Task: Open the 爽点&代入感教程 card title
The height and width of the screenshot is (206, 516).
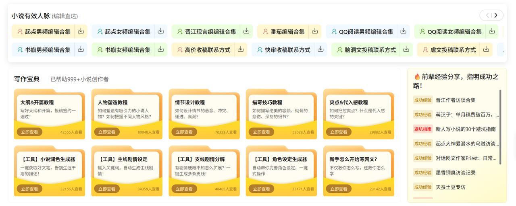Action: click(349, 102)
